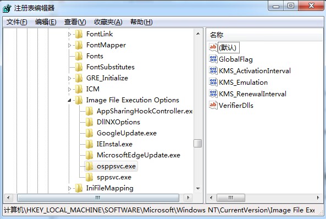The image size is (326, 219).
Task: Open the 查看(V) menu
Action: [75, 22]
